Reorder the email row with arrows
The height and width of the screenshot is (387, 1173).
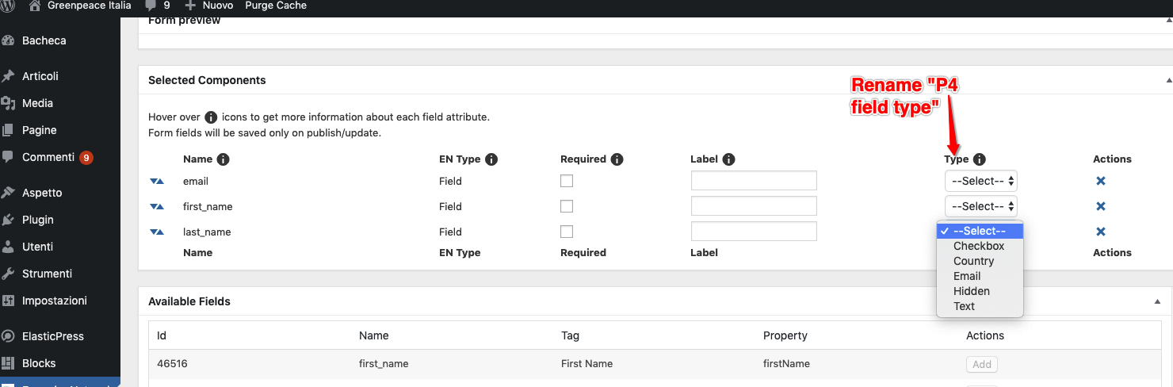click(157, 182)
